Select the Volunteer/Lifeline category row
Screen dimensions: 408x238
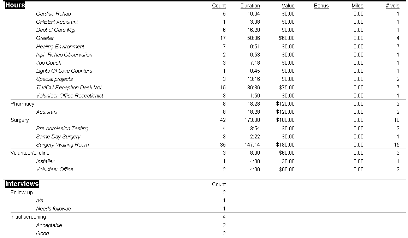(30, 153)
